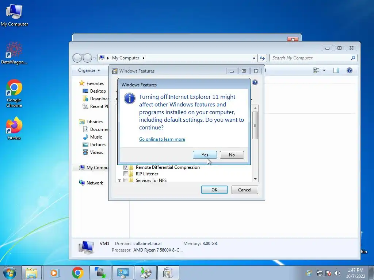
Task: Click the help icon in Windows Features
Action: pos(255,83)
